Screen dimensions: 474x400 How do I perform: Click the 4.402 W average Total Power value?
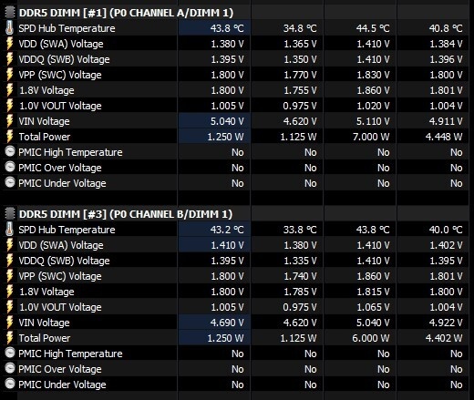444,338
